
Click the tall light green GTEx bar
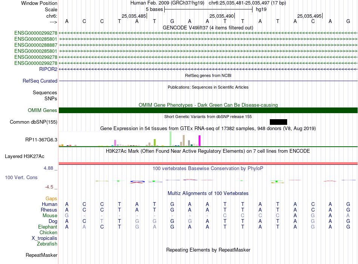point(171,139)
